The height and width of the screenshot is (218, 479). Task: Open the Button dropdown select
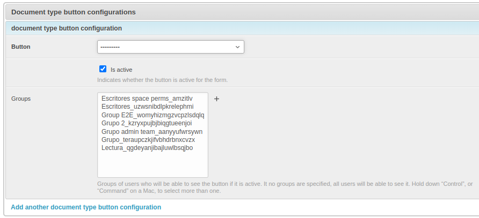pyautogui.click(x=170, y=47)
